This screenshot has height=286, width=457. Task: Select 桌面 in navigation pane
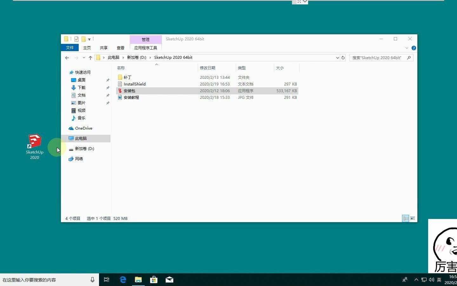[82, 80]
